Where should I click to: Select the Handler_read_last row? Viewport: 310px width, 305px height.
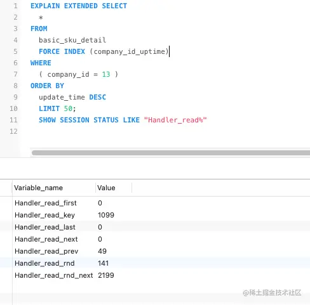[x=155, y=227]
